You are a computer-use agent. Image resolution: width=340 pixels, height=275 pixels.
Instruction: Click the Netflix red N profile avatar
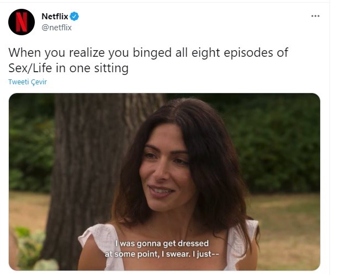click(22, 22)
